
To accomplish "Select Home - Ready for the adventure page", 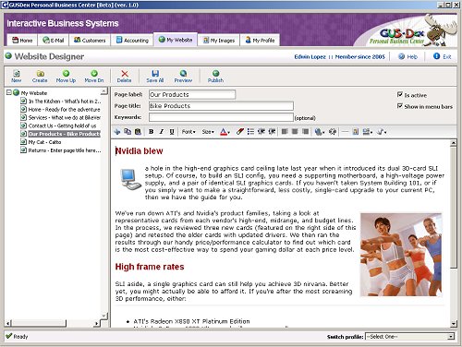I will tap(60, 109).
